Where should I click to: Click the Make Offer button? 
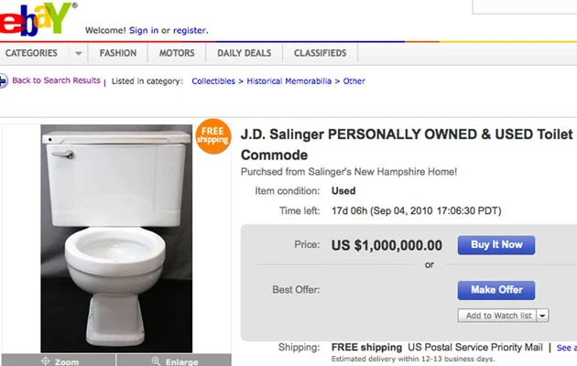(x=496, y=290)
